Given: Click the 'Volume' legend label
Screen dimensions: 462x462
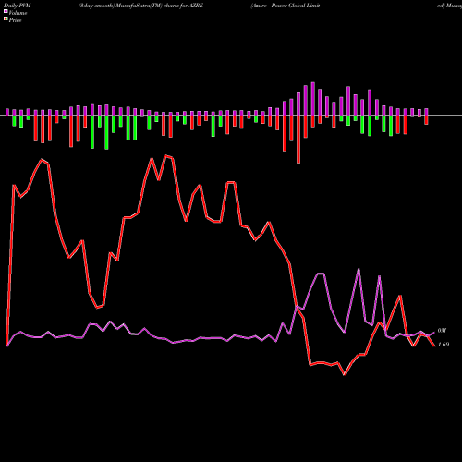Looking at the screenshot, I should (18, 13).
